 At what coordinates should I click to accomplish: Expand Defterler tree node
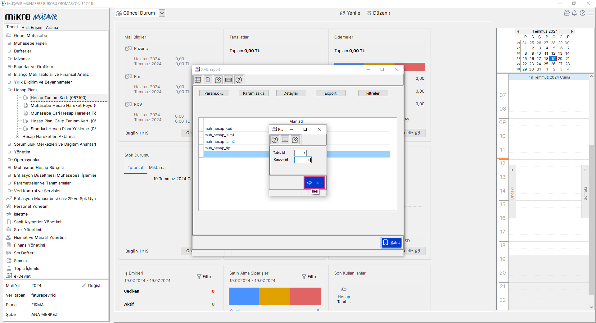pyautogui.click(x=9, y=51)
